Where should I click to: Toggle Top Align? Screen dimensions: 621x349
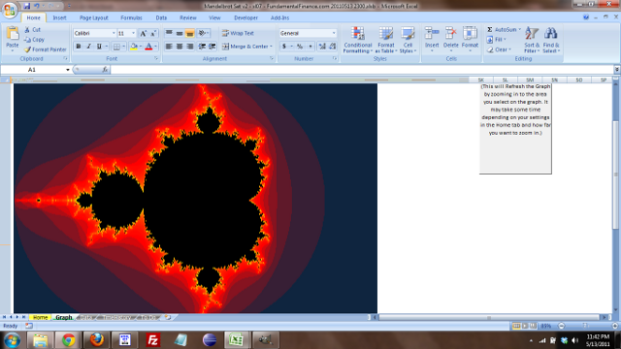169,33
